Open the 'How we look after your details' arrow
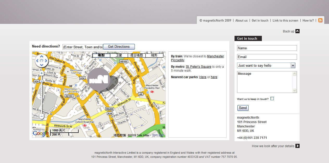The height and width of the screenshot is (163, 329). [x=298, y=146]
